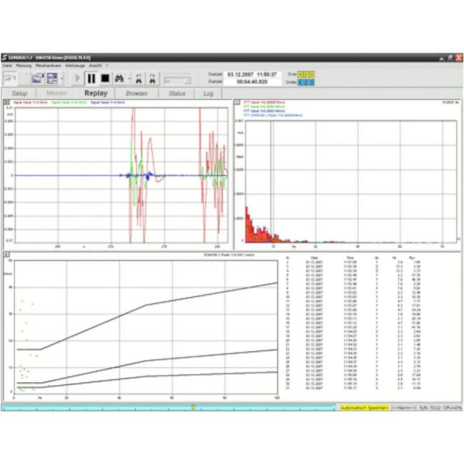The height and width of the screenshot is (464, 464).
Task: Click the CPU usage status bar entry
Action: pyautogui.click(x=452, y=408)
